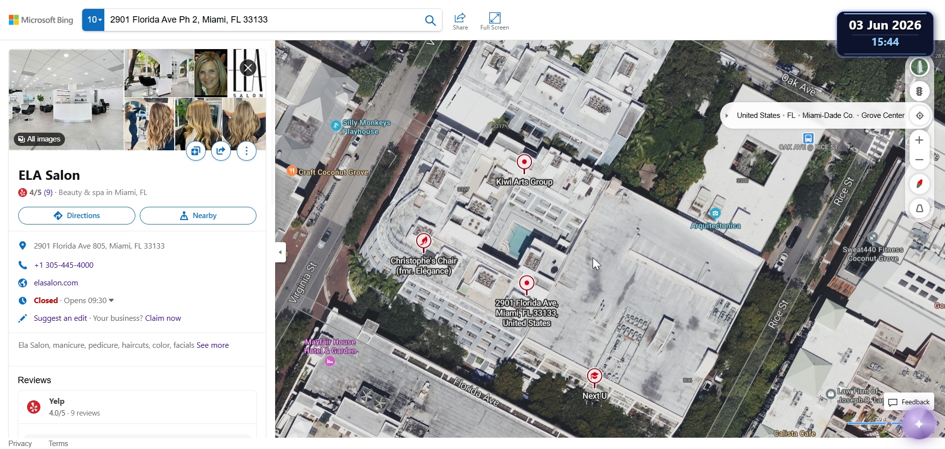Click the Christophe's Chair map pin
Image resolution: width=945 pixels, height=449 pixels.
(x=424, y=242)
